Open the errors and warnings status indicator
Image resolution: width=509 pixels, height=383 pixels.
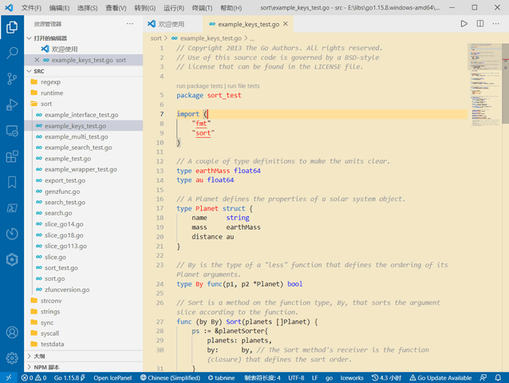click(34, 377)
